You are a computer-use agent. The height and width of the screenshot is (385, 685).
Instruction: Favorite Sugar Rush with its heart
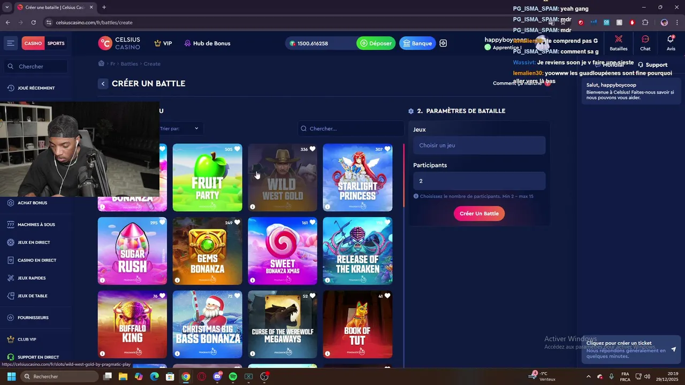(162, 222)
